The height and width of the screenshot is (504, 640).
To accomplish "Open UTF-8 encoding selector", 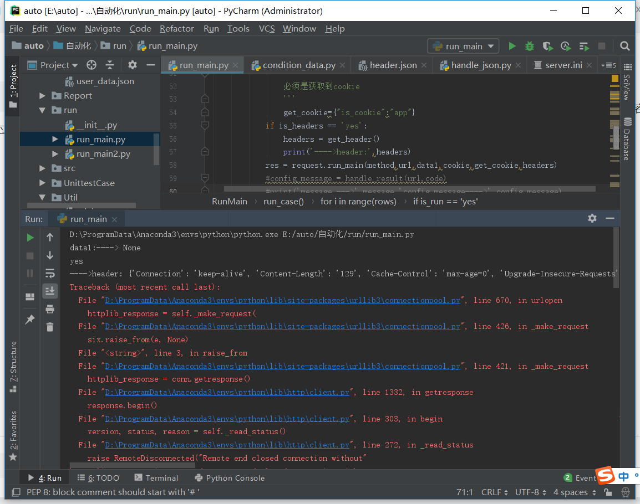I will coord(530,492).
